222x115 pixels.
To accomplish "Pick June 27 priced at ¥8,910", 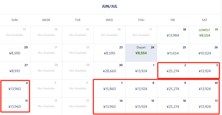I will pos(15,71).
